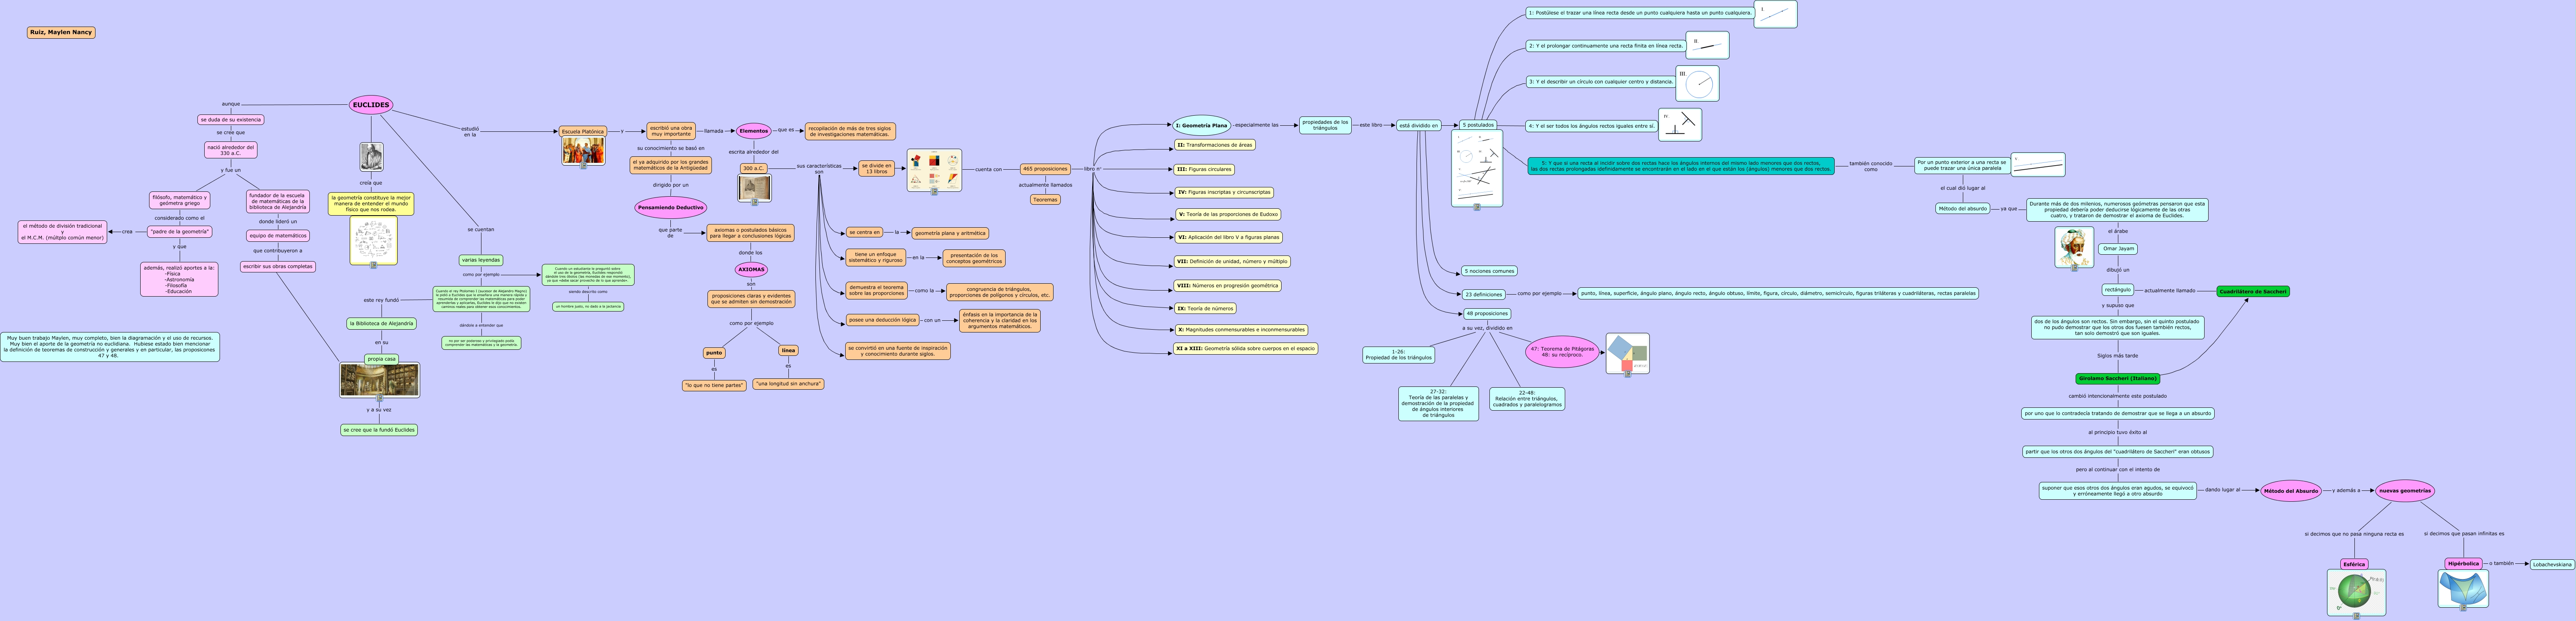Click the '5 nociones comunes' node
The width and height of the screenshot is (2576, 621).
1489,271
